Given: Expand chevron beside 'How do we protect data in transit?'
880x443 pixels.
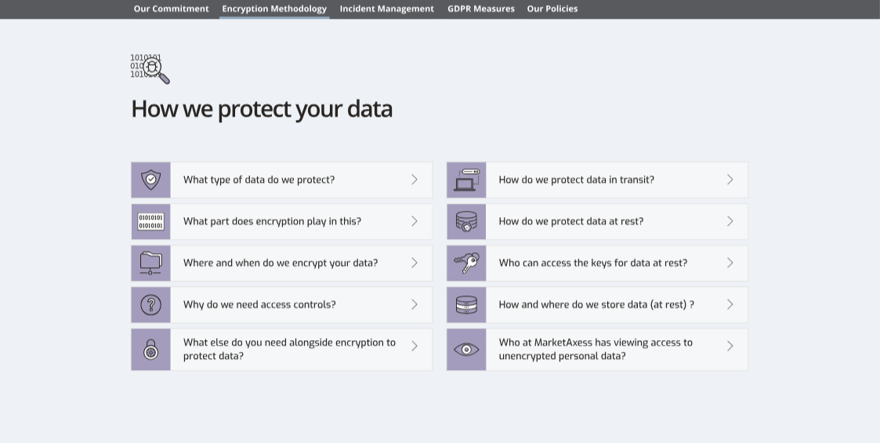Looking at the screenshot, I should (730, 180).
